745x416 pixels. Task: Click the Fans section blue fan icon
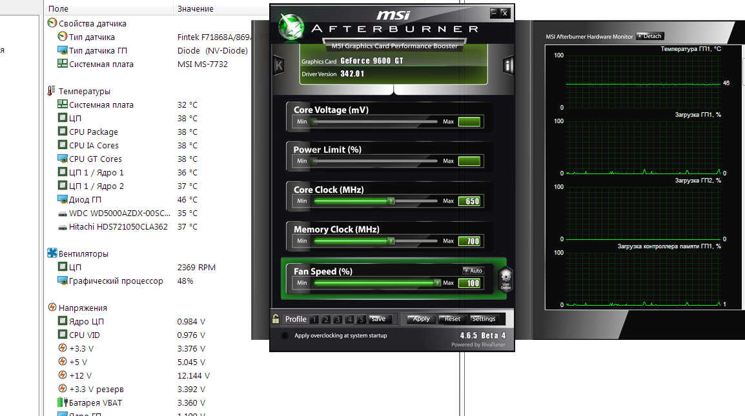click(52, 253)
